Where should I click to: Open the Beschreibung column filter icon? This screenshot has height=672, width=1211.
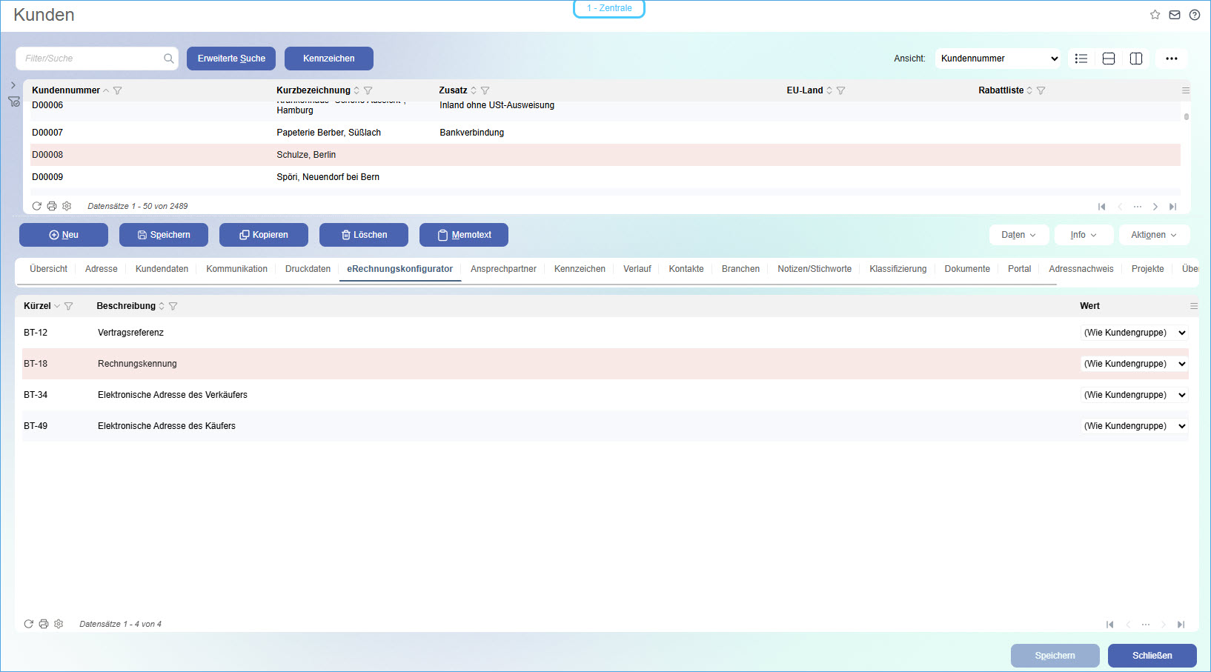pos(173,306)
